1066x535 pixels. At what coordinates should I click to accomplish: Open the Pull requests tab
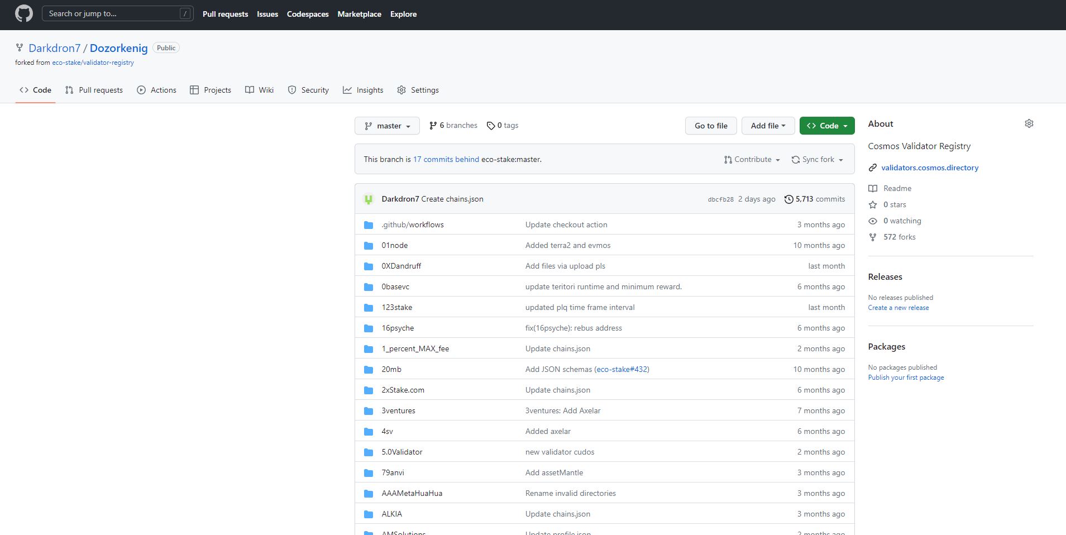coord(94,90)
